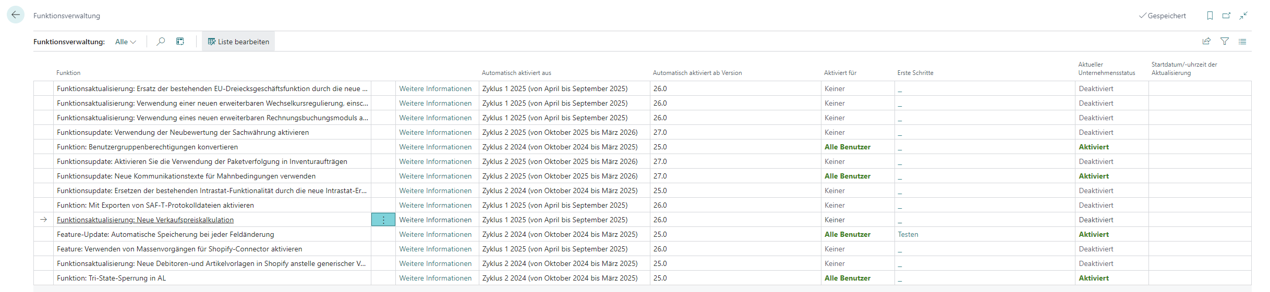Open page in new window icon
The height and width of the screenshot is (292, 1270).
tap(1227, 16)
